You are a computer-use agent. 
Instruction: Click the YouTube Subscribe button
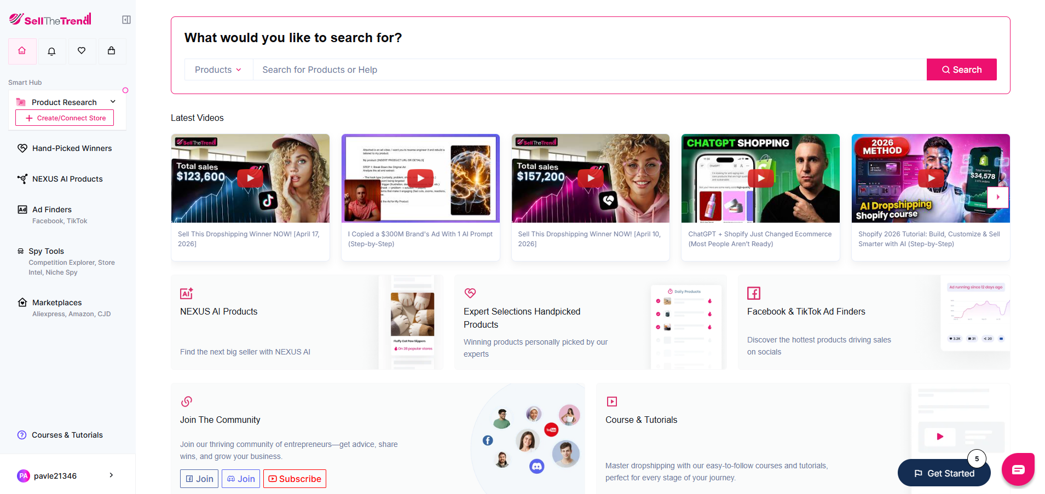pyautogui.click(x=295, y=479)
